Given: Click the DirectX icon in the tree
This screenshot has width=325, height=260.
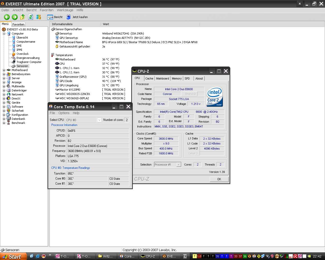Looking at the screenshot, I should [9, 99].
